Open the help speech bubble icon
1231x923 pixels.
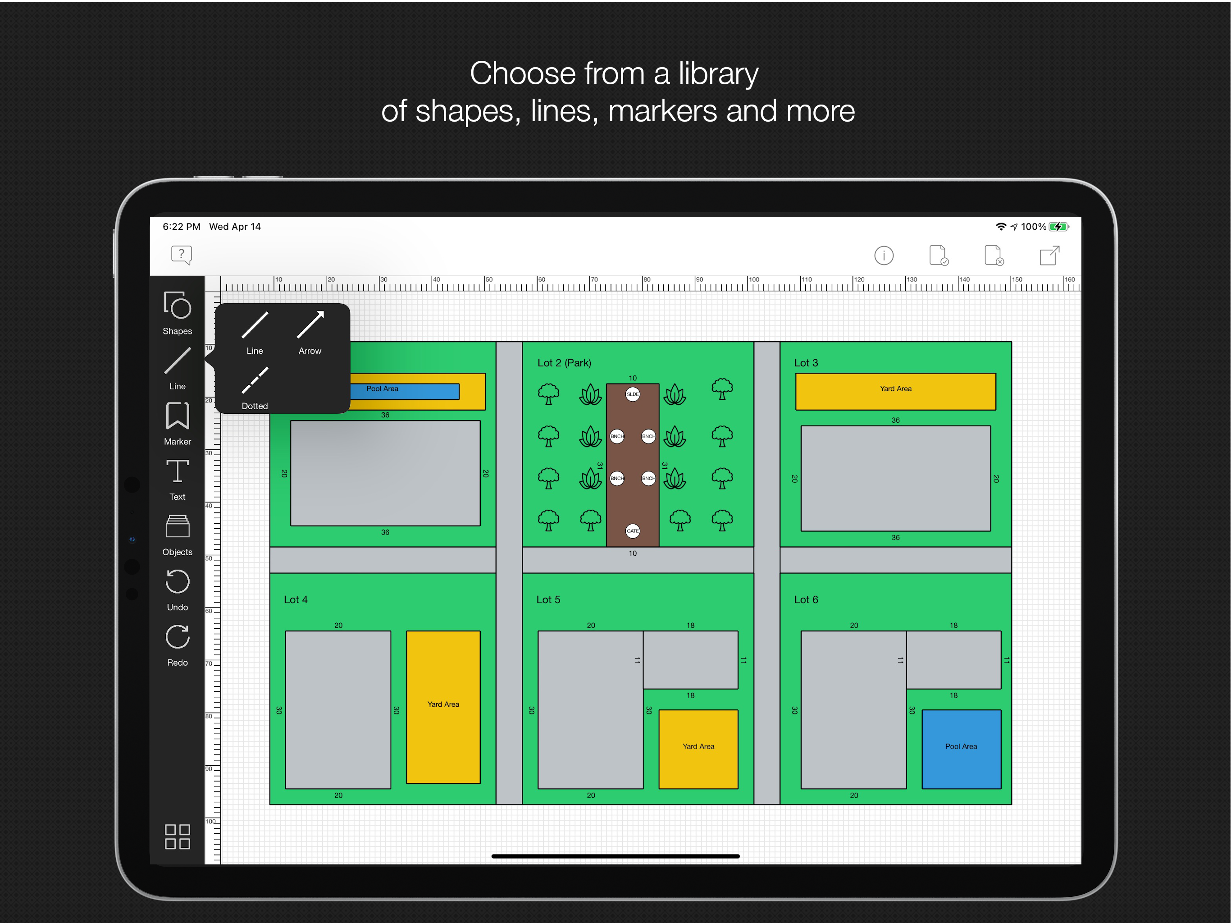click(181, 255)
